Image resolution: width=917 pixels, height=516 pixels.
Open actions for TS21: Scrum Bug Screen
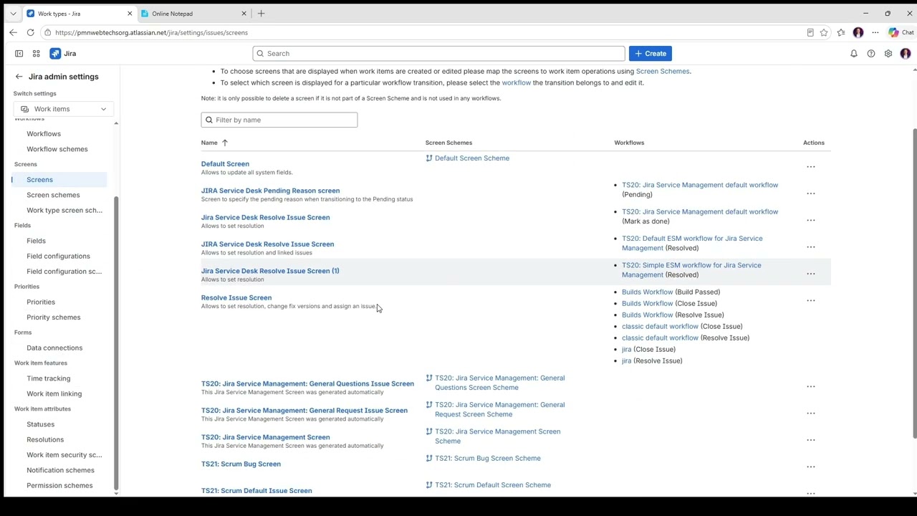(811, 467)
